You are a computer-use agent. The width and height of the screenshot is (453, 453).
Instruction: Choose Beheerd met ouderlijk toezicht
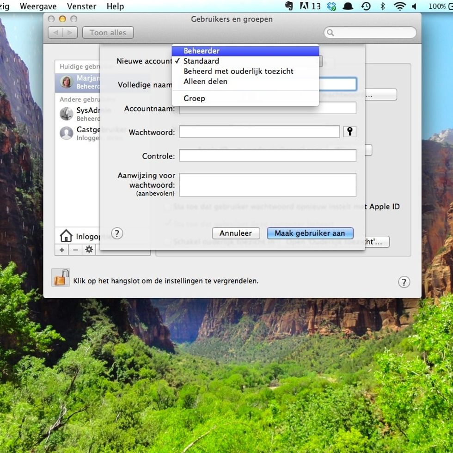tap(245, 71)
